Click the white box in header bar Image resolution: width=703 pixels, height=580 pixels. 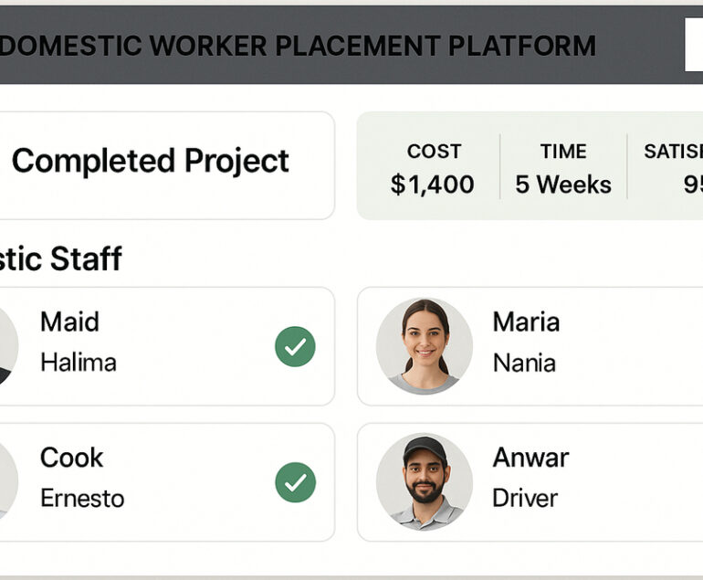click(694, 44)
